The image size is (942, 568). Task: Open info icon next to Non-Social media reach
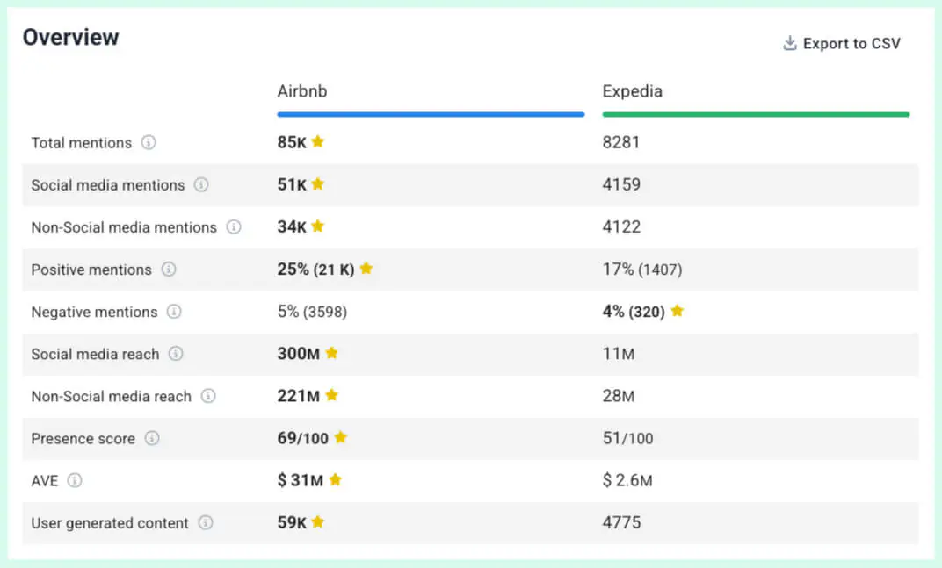[x=208, y=396]
